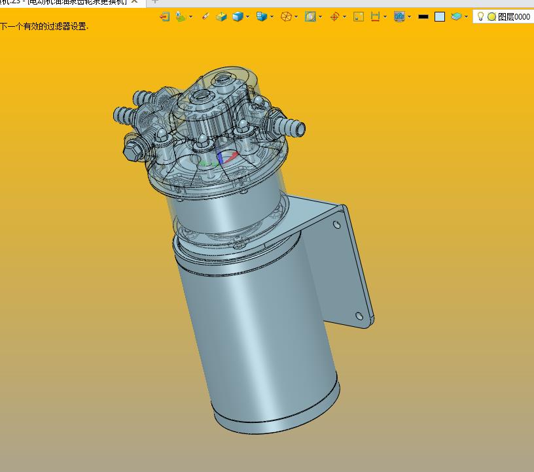Screen dimensions: 534x472
Task: Toggle the light bulb layer visibility icon
Action: 480,16
